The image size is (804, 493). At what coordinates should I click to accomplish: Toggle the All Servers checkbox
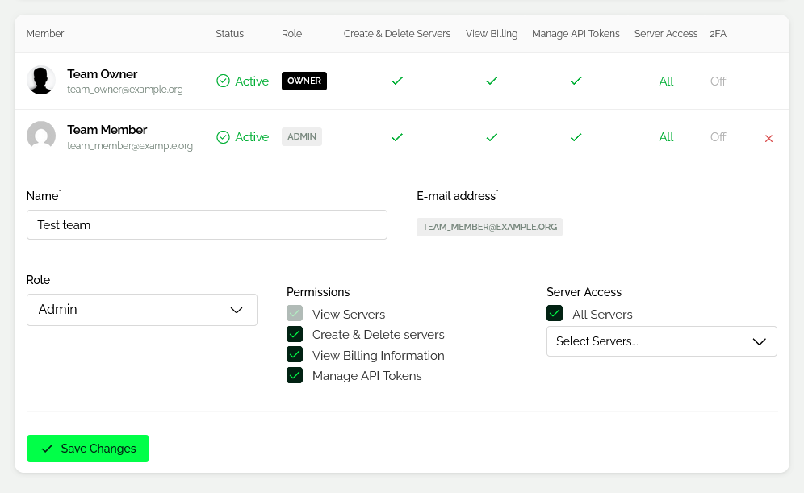555,313
